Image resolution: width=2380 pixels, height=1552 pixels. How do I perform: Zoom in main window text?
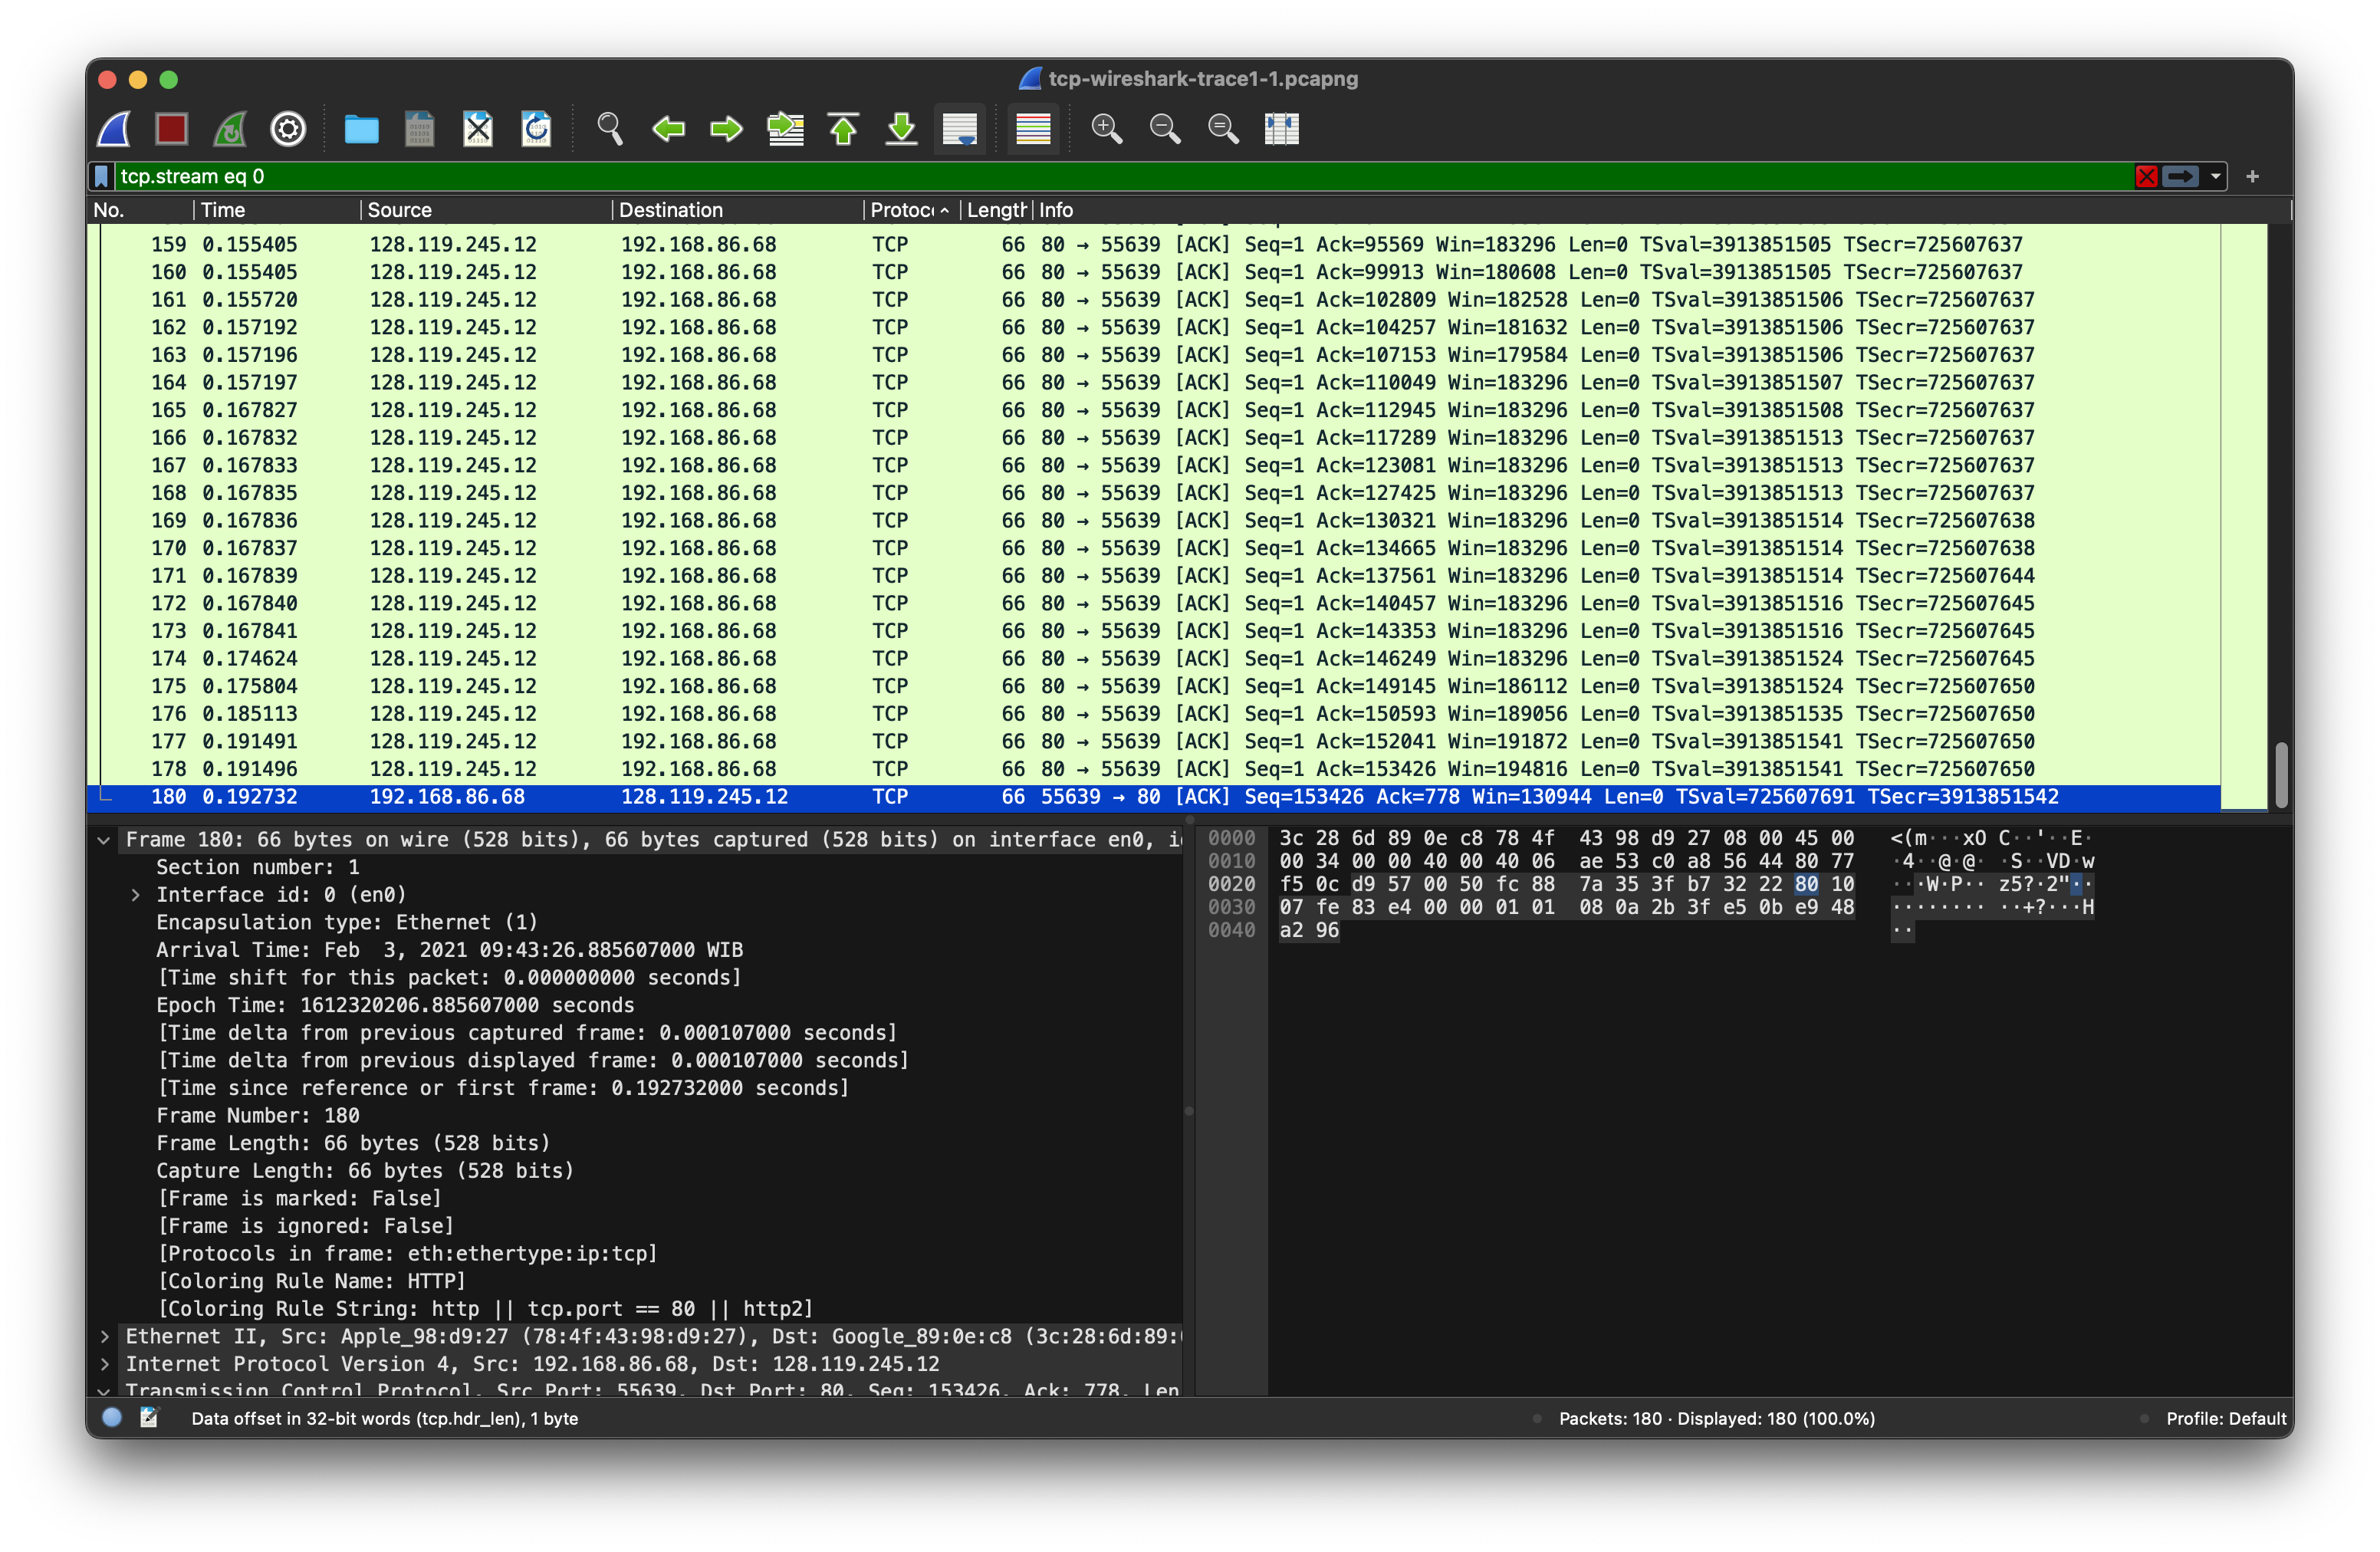tap(1106, 129)
